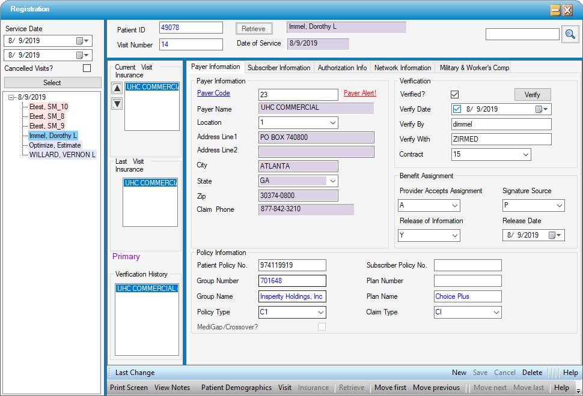The image size is (583, 396).
Task: Click the Patient Policy No. field
Action: tap(291, 265)
